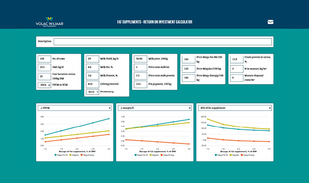309x183 pixels.
Task: Click the Price Mega-Fat 88 input
Action: pos(189,59)
